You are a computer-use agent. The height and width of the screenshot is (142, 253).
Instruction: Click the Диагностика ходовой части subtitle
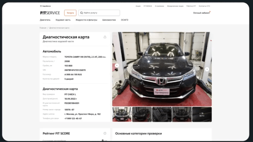tap(58, 41)
